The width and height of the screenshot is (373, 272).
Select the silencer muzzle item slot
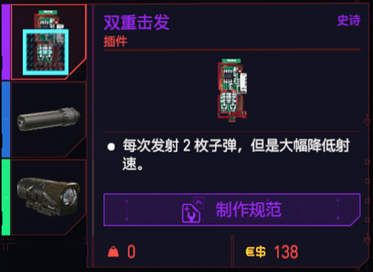(49, 119)
